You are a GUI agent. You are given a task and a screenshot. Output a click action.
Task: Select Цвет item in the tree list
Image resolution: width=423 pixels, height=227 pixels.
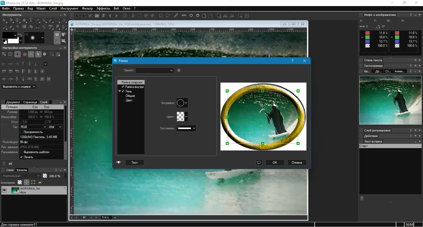click(129, 100)
